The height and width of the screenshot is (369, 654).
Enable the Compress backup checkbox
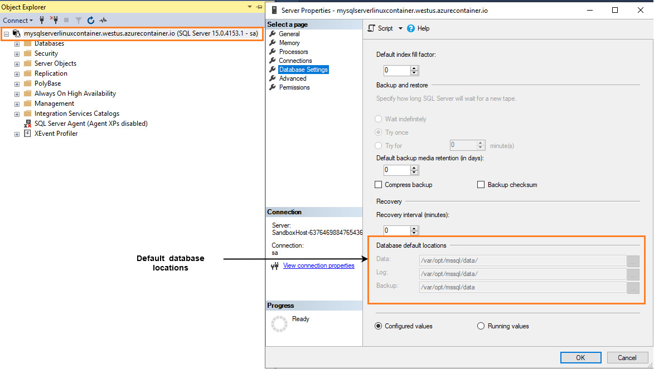379,184
